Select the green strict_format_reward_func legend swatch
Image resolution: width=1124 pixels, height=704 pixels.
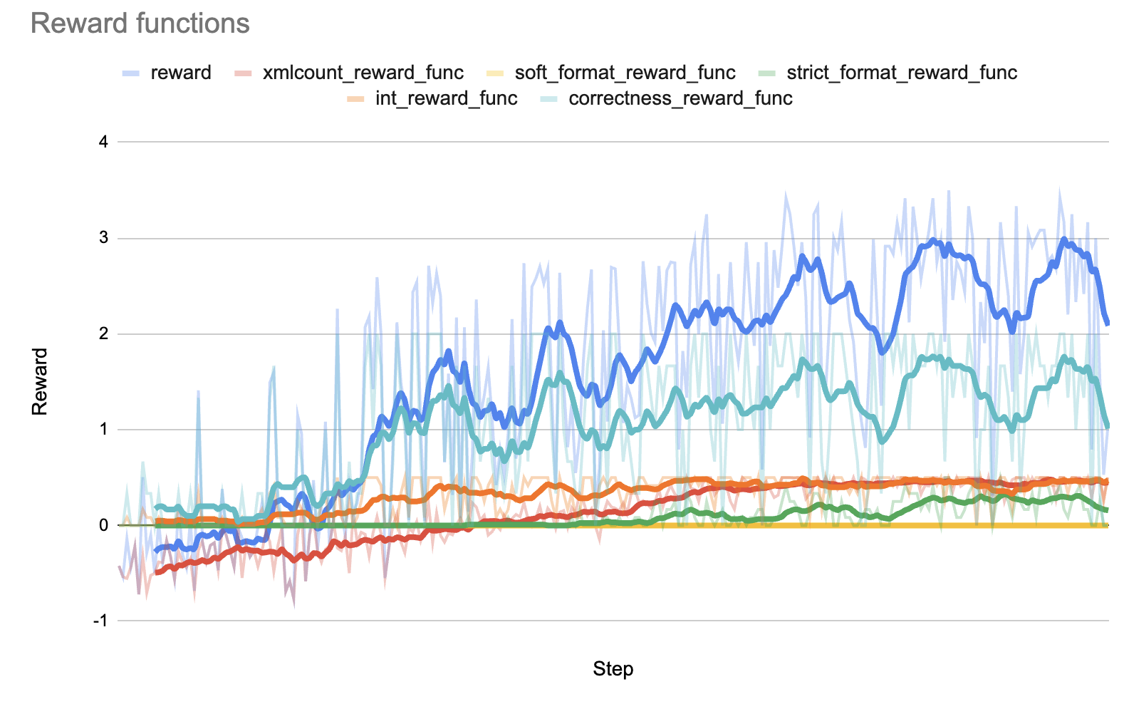[x=766, y=73]
